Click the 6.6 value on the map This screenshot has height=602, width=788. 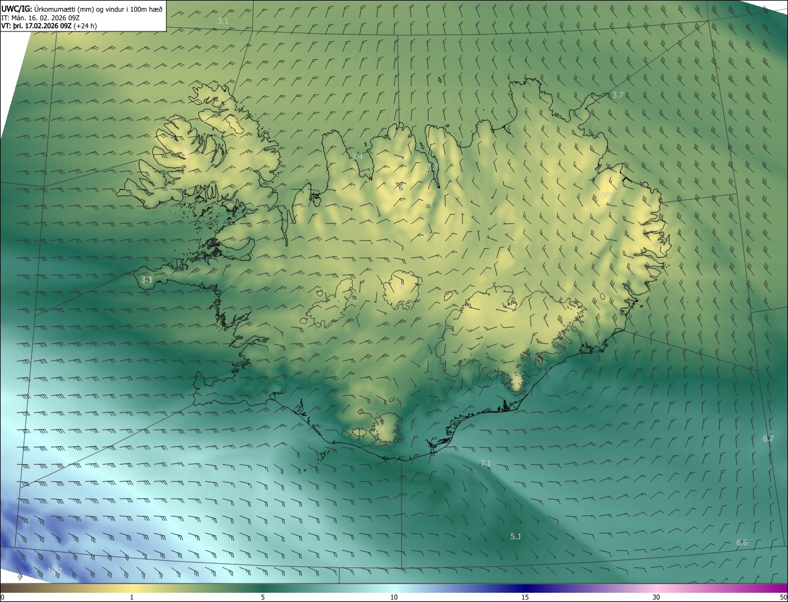[742, 543]
